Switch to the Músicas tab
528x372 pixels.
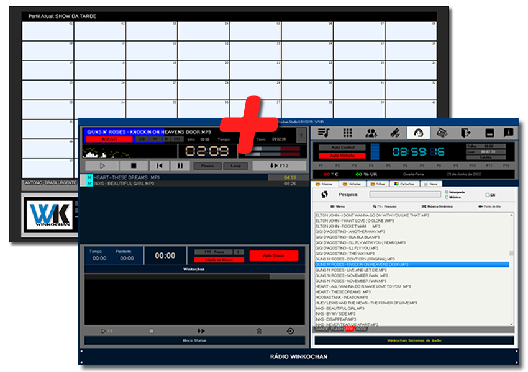pos(324,184)
